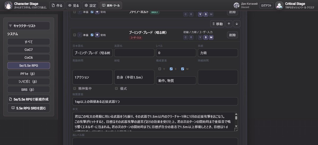Select 5e/5.5e RPG system filter
318x145 pixels.
click(x=29, y=66)
